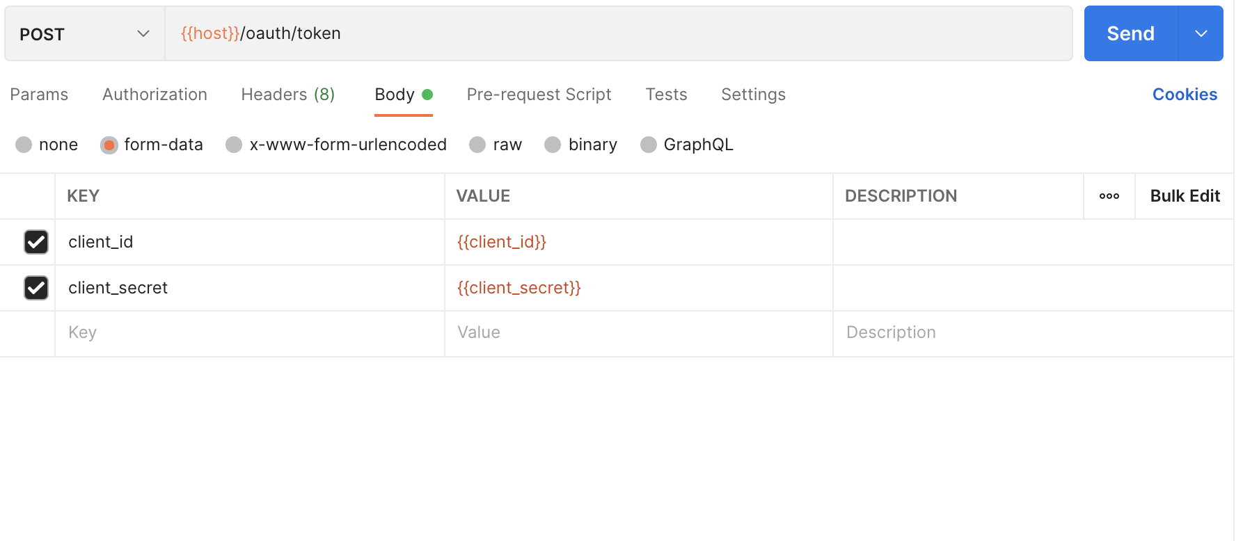The width and height of the screenshot is (1243, 541).
Task: Open the request Settings tab
Action: click(x=753, y=95)
